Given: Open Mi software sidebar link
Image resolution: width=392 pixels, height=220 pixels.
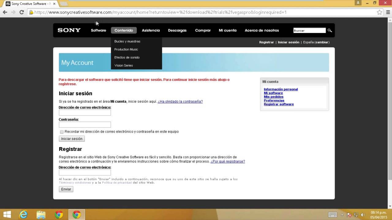Looking at the screenshot, I should 273,93.
